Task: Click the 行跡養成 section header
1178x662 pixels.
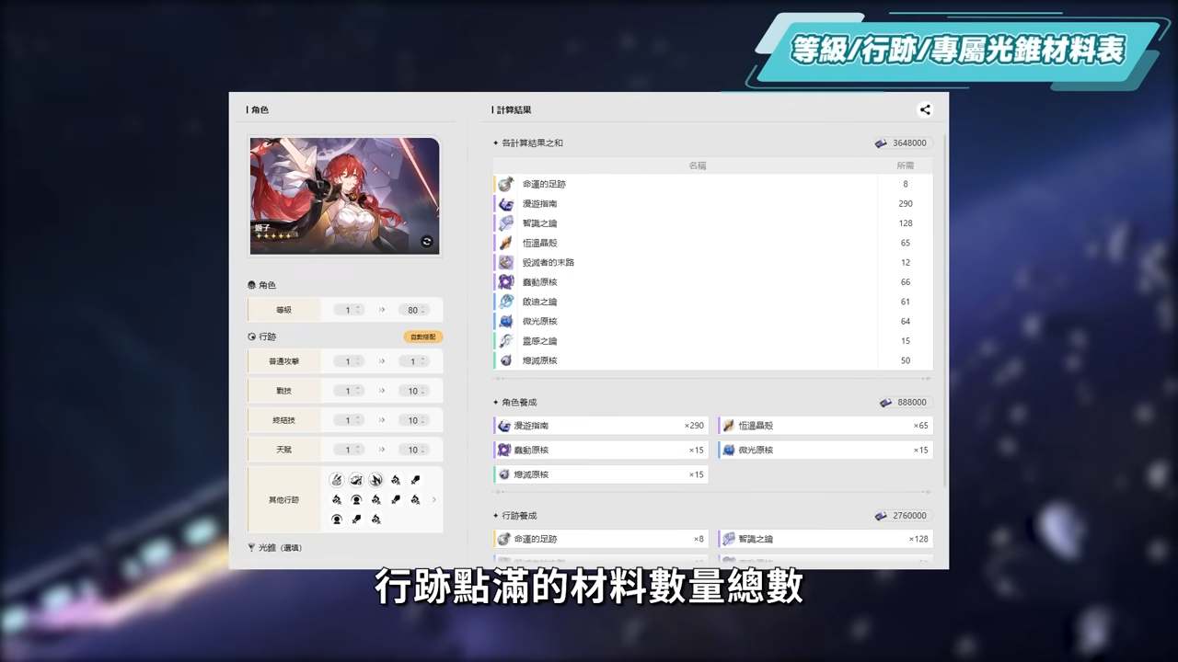Action: point(519,516)
